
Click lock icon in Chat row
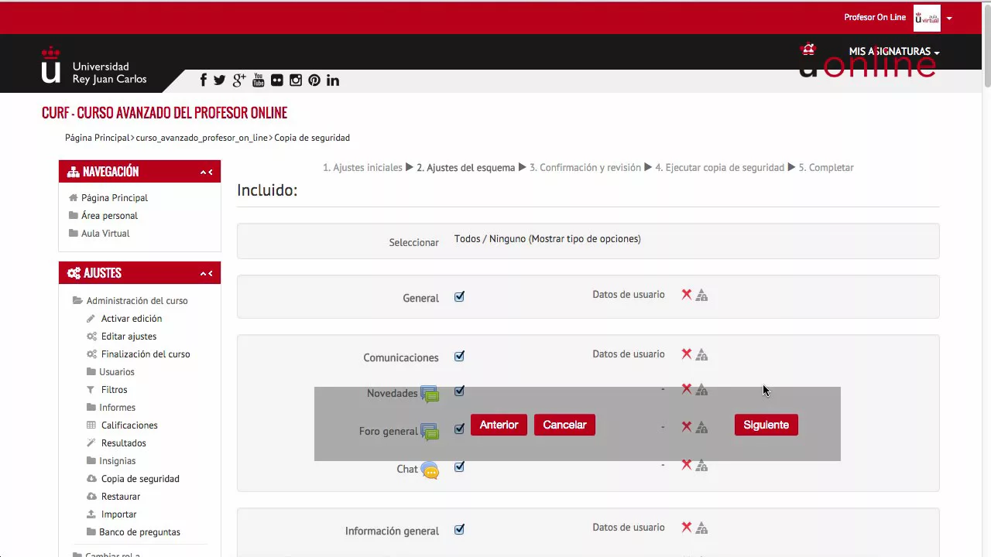click(701, 465)
